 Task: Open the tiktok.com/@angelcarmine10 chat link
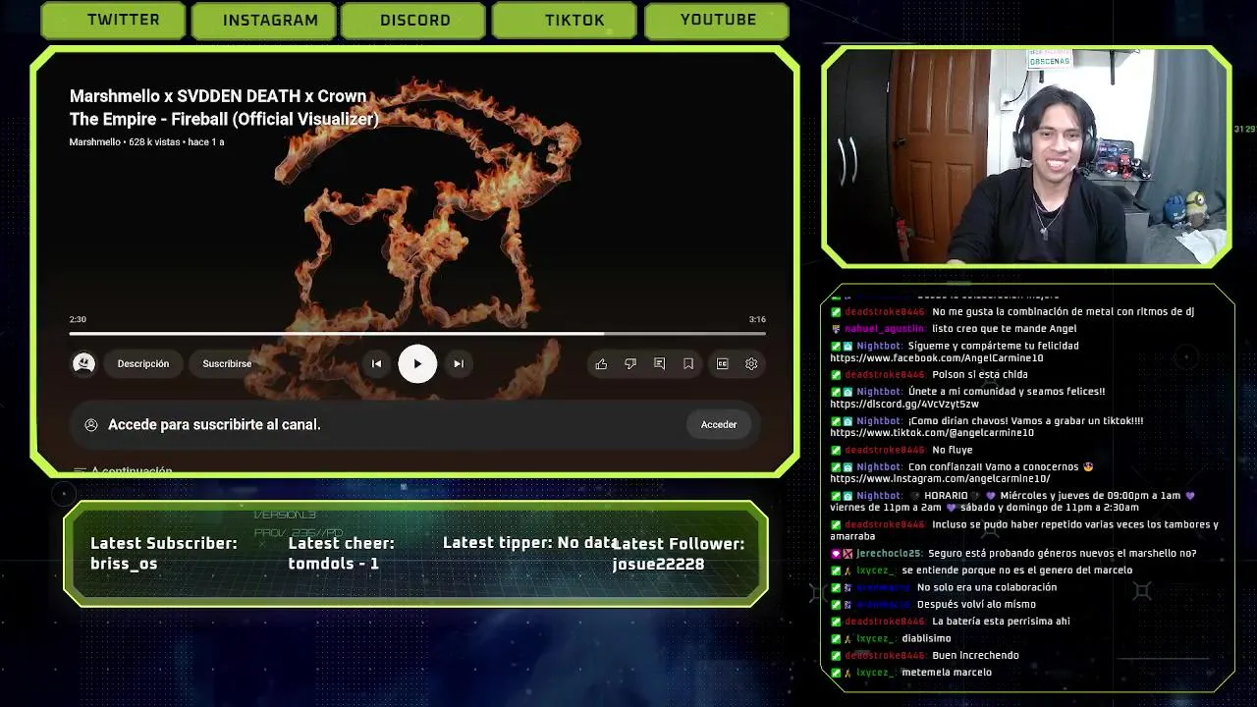pyautogui.click(x=932, y=432)
